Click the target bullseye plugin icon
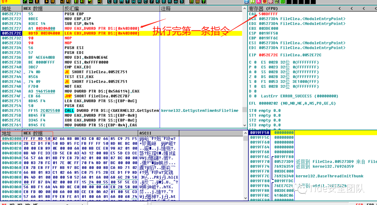 pos(271,2)
